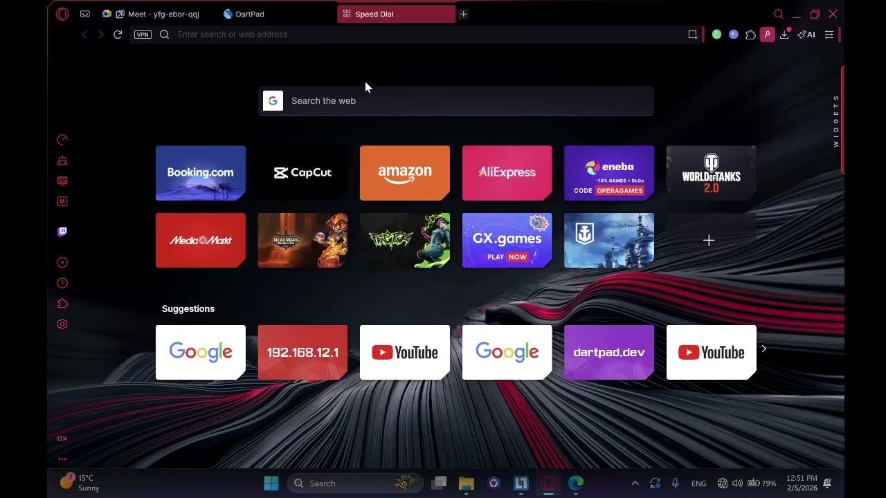Open File Explorer from the taskbar

pyautogui.click(x=467, y=483)
